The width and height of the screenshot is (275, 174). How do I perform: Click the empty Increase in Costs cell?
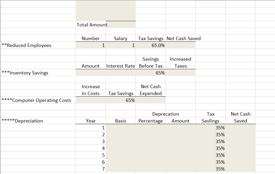tap(91, 100)
